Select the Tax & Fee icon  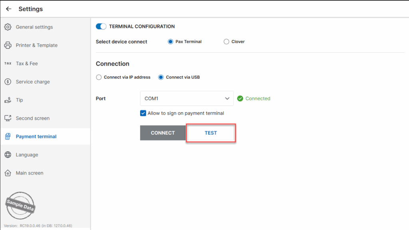(8, 63)
